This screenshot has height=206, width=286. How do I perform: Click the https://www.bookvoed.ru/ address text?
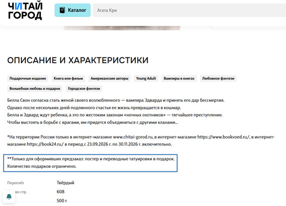pyautogui.click(x=223, y=137)
